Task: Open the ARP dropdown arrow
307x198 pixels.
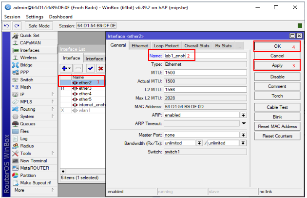Action: click(x=243, y=115)
